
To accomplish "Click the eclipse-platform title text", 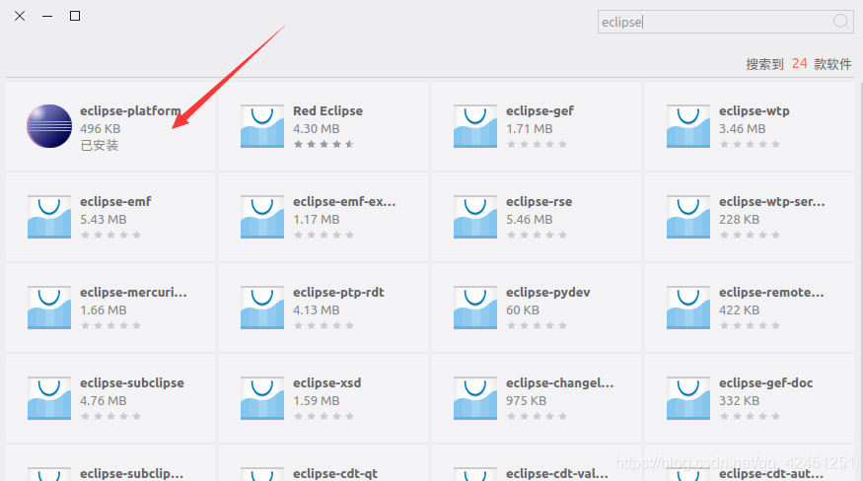I will coord(130,111).
